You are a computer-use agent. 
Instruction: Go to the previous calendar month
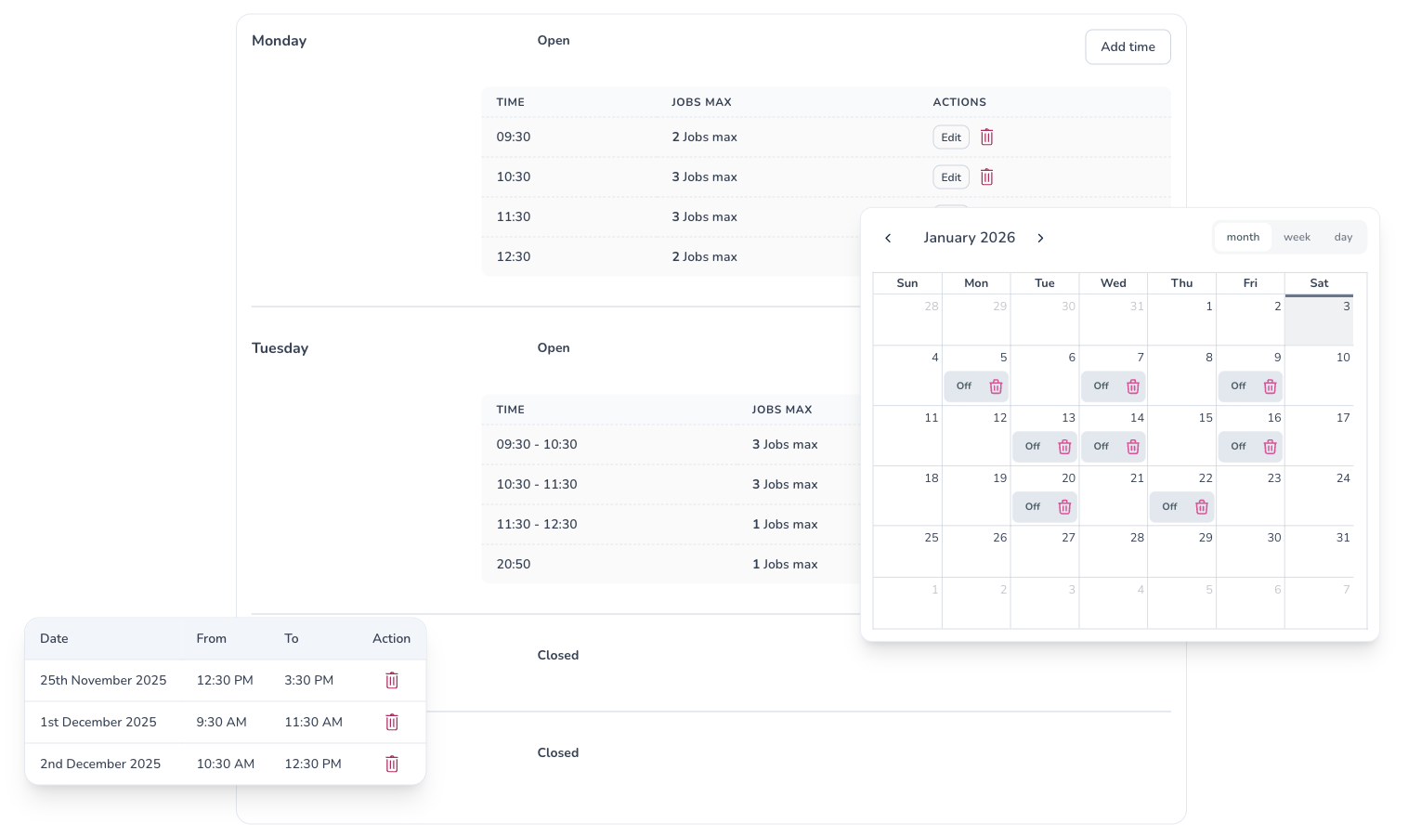[888, 239]
